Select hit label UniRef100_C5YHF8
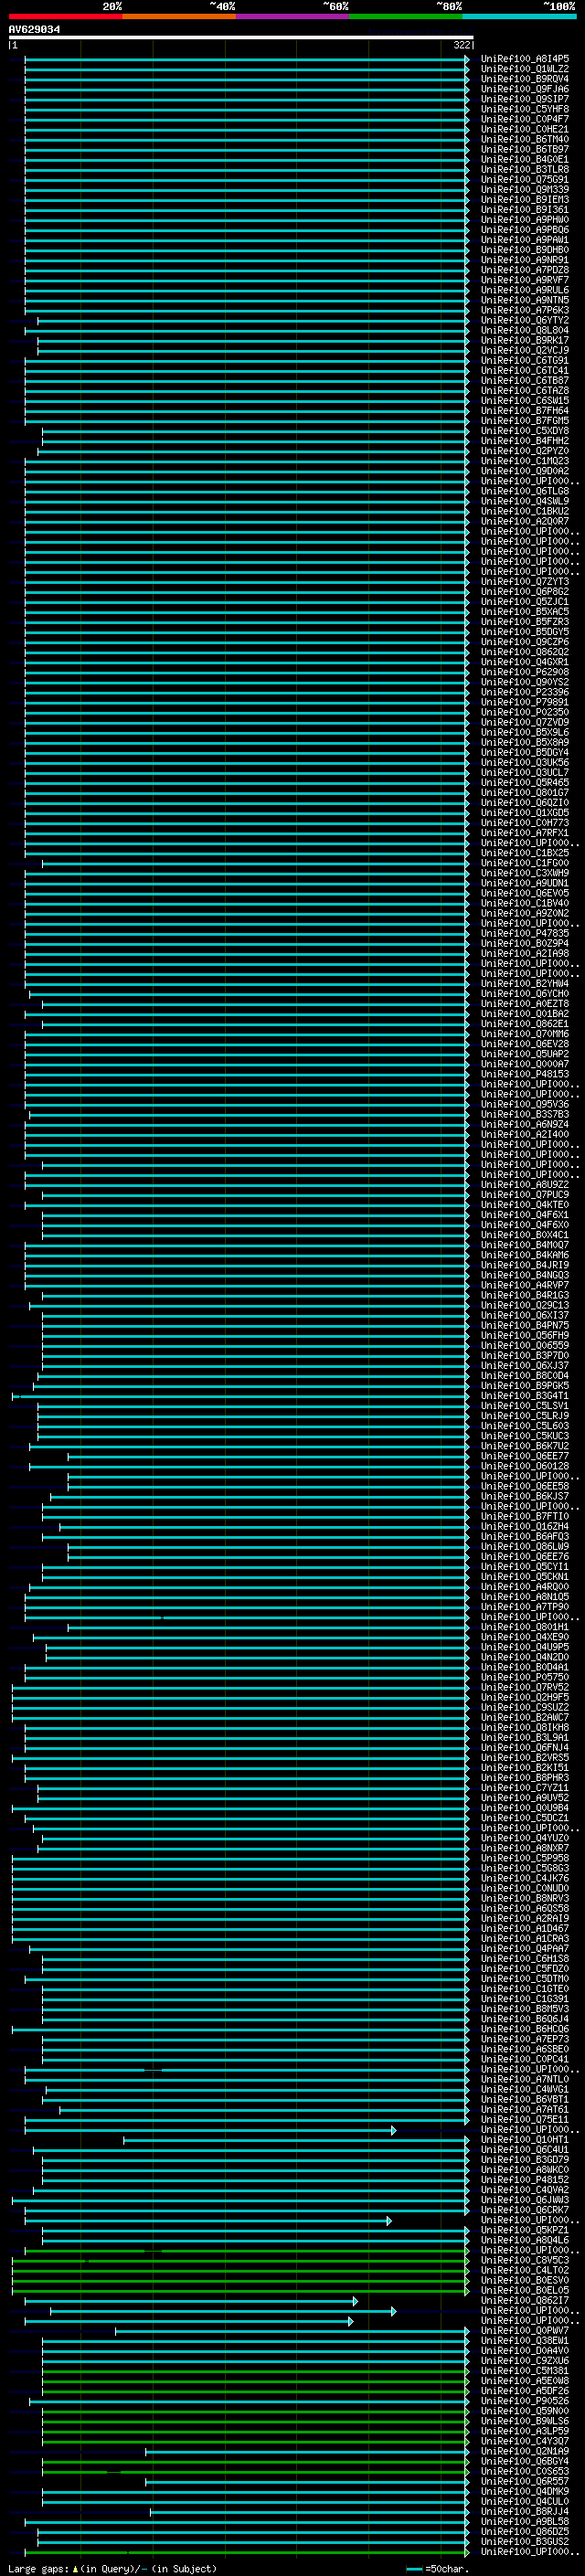The width and height of the screenshot is (585, 2576). coord(525,109)
